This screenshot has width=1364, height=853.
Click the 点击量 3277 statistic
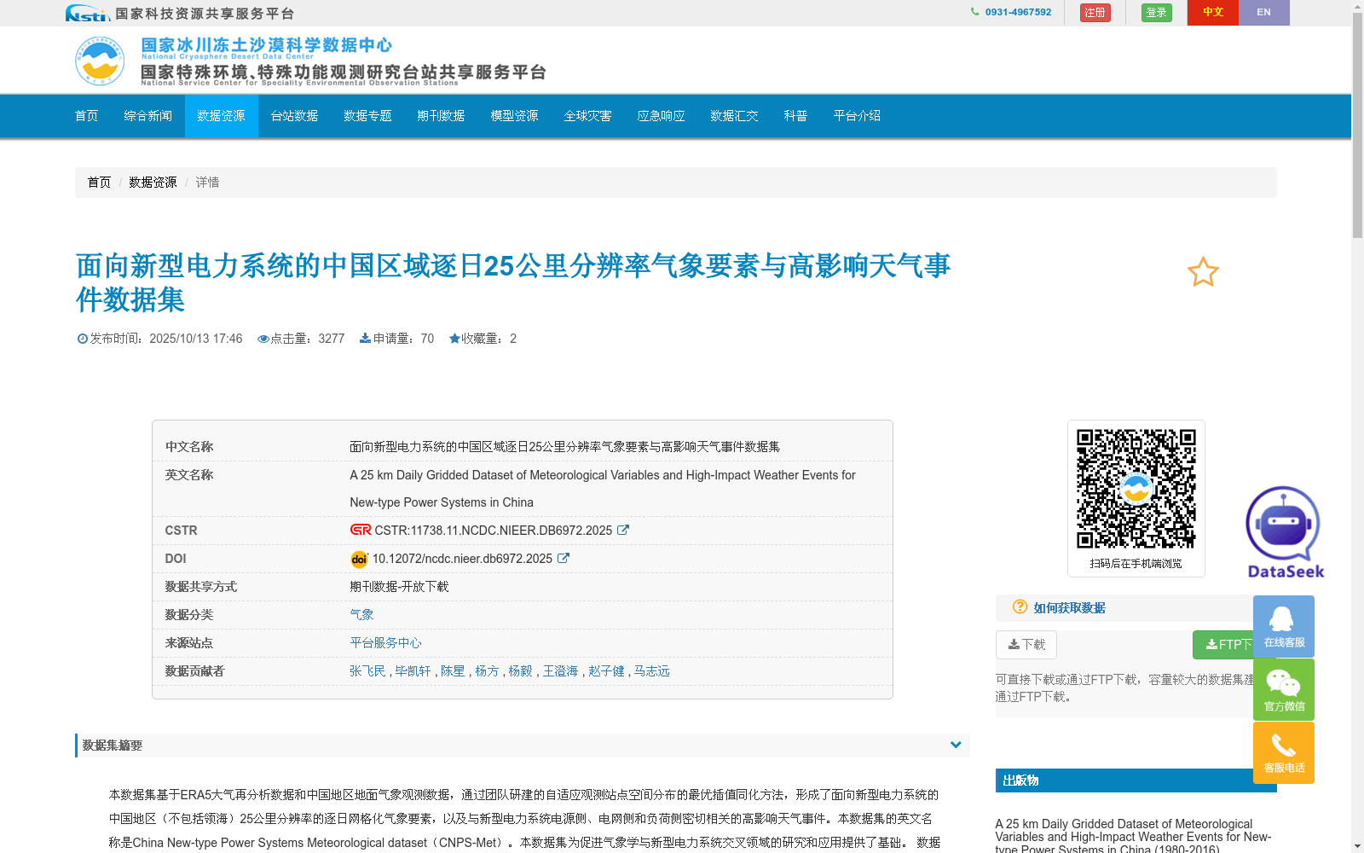point(301,339)
